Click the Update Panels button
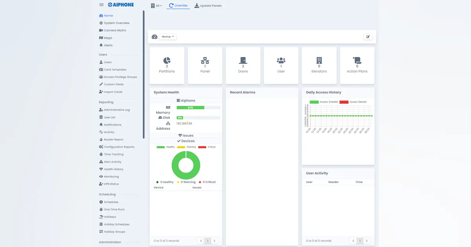Image resolution: width=471 pixels, height=247 pixels. 208,6
